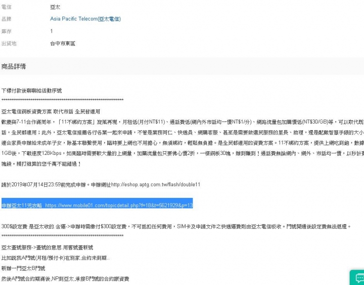
Task: Click the line 新辦一門亞太B門號
Action: point(23,268)
